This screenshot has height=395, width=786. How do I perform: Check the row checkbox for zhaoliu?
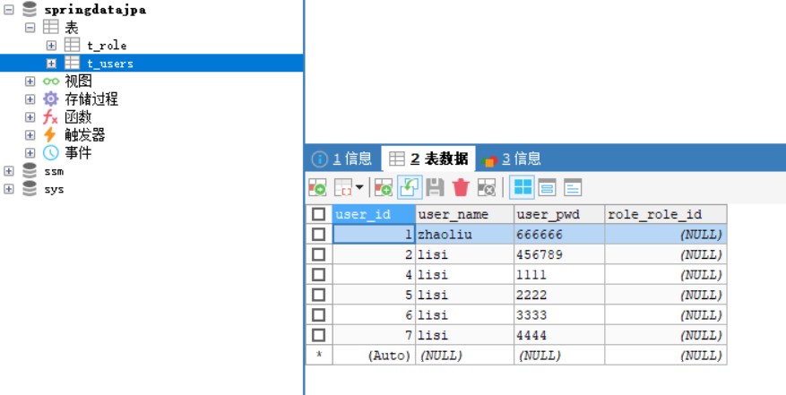318,234
